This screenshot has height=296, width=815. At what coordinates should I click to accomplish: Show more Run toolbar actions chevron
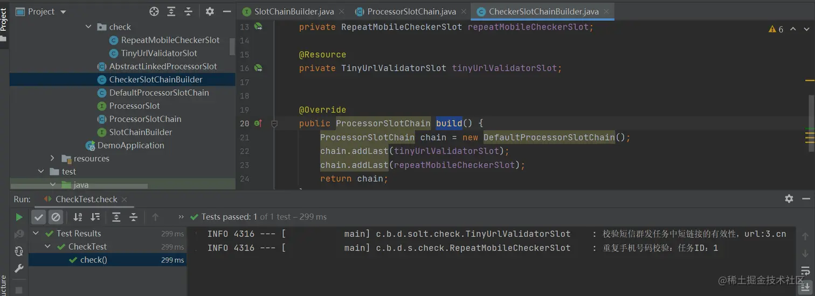click(181, 217)
